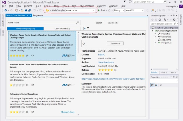183x121 pixels.
Task: Click the JG account avatar badge
Action: click(181, 6)
